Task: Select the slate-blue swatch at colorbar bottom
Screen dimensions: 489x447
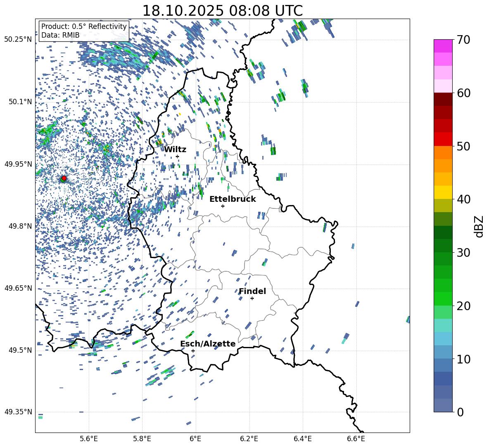Action: pos(443,405)
